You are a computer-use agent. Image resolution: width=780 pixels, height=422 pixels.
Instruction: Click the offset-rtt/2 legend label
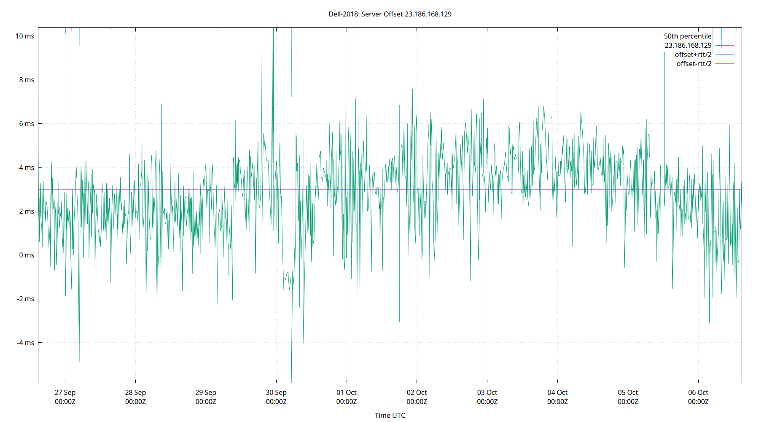click(693, 63)
